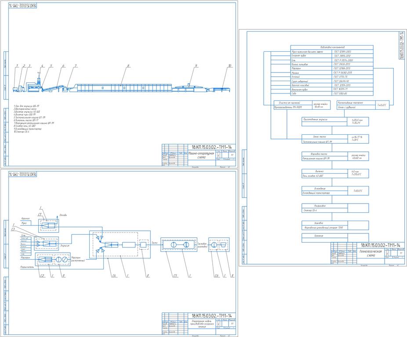
Task: Click 'Эмульсия' label in operator model
Action: (64, 245)
